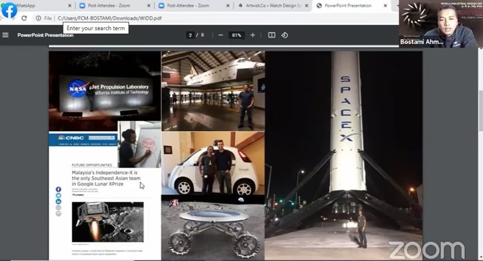Click the lunar lander image in CNBC article
483x261 pixels.
108,222
